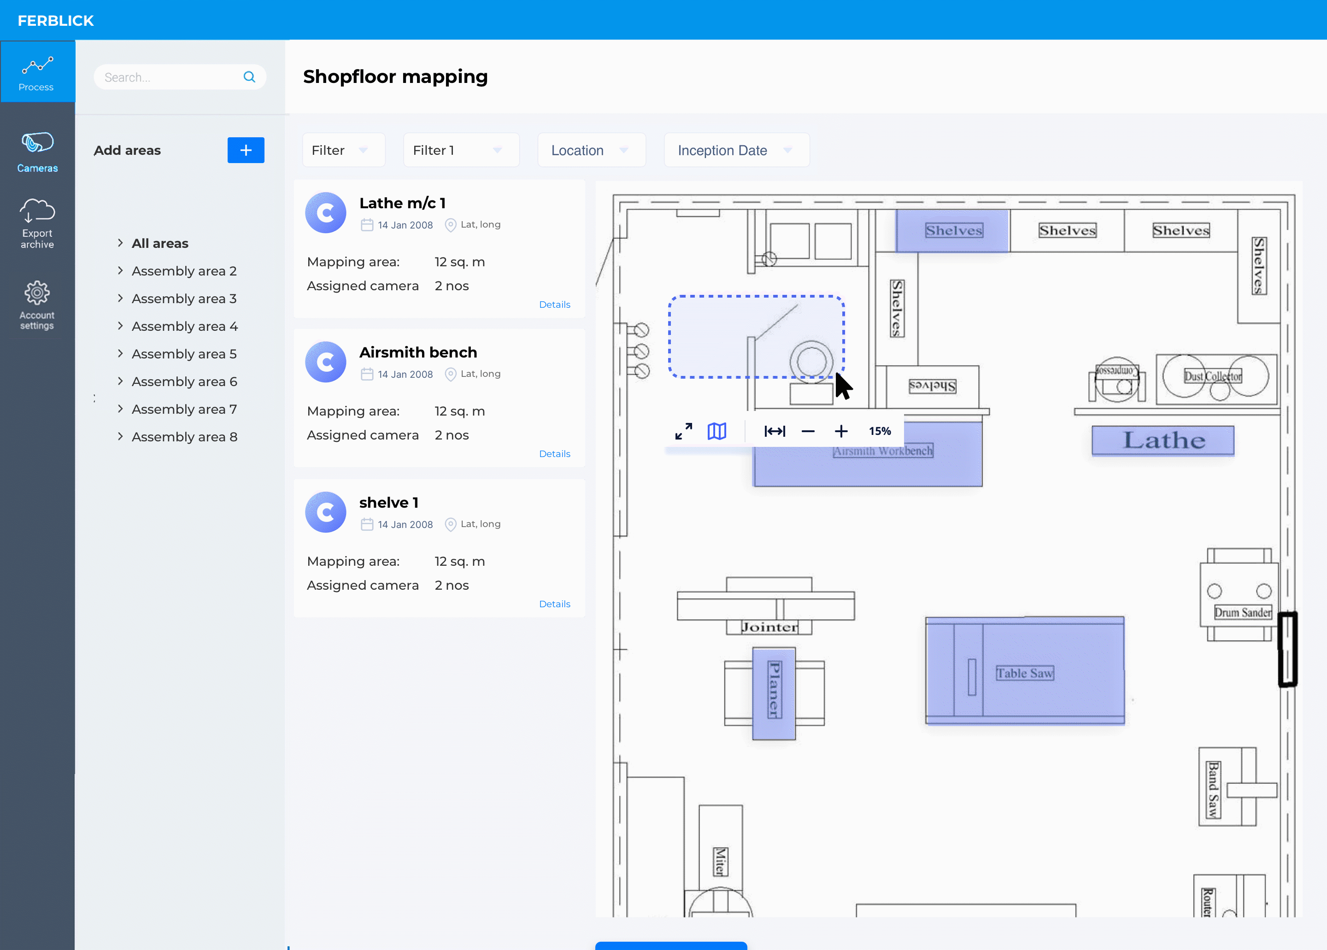The image size is (1327, 950).
Task: Expand Assembly area 5 chevron
Action: point(120,353)
